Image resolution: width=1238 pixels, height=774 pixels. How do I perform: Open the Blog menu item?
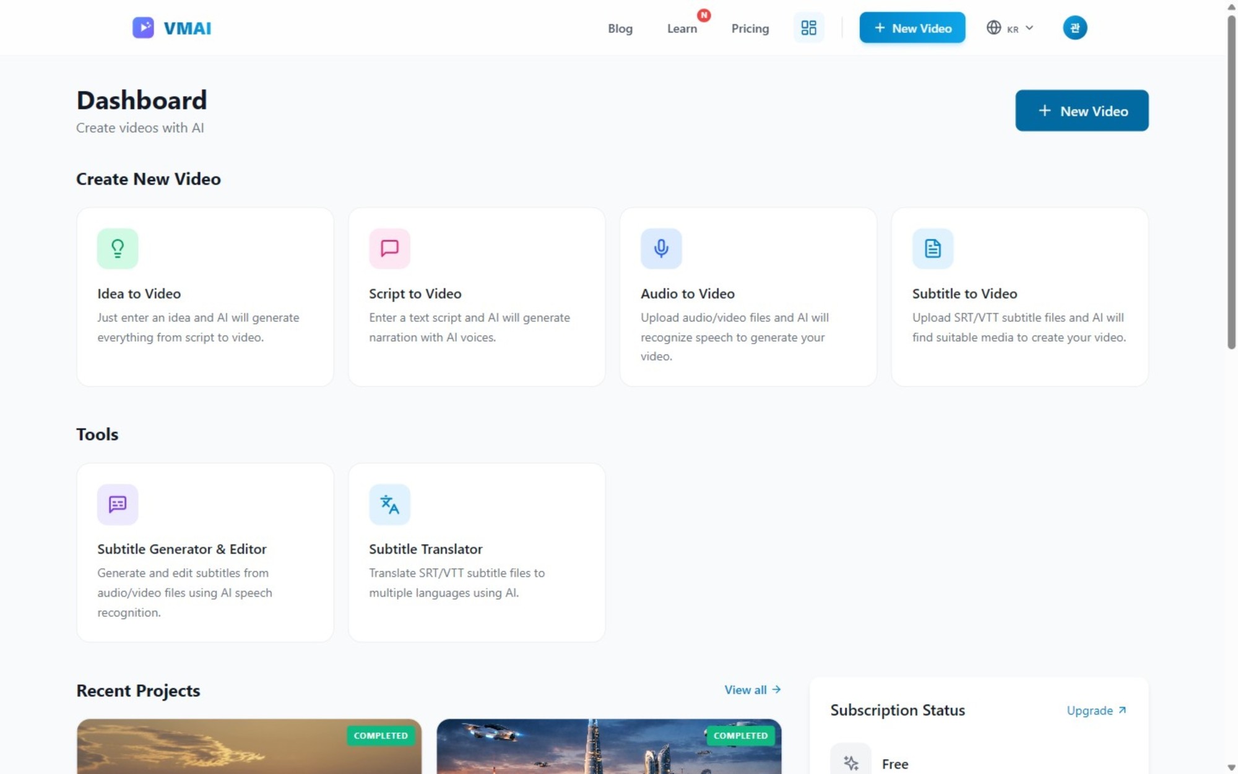pos(620,28)
